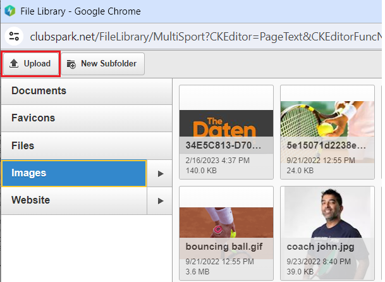This screenshot has width=385, height=282.
Task: Click the Upload arrow icon
Action: pos(14,64)
